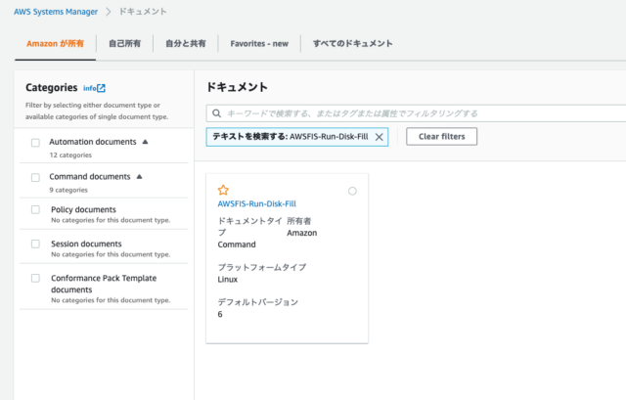Open the AWSFIS-Run-Disk-Fill document link

pyautogui.click(x=256, y=203)
